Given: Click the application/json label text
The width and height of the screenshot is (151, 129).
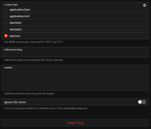Looking at the screenshot, I should (20, 10).
